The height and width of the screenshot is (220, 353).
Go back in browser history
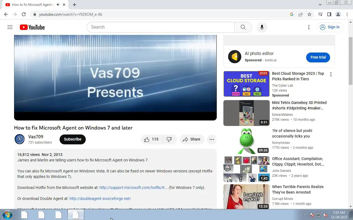click(x=6, y=14)
